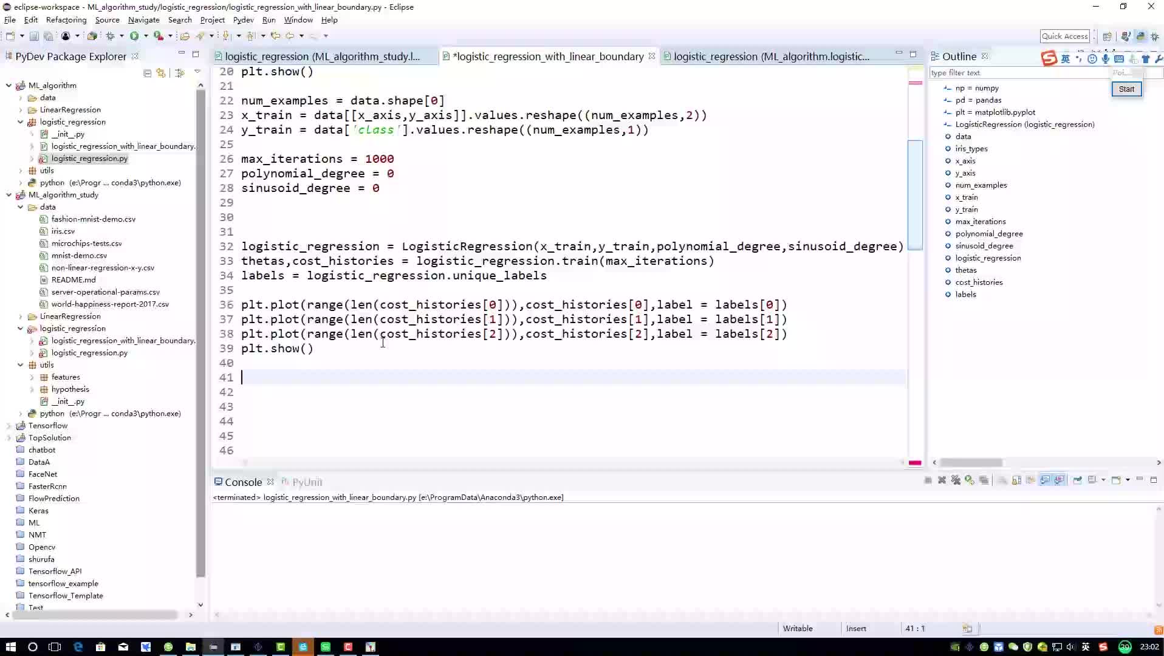Click the Windows Start button
The image size is (1164, 656).
coord(10,647)
